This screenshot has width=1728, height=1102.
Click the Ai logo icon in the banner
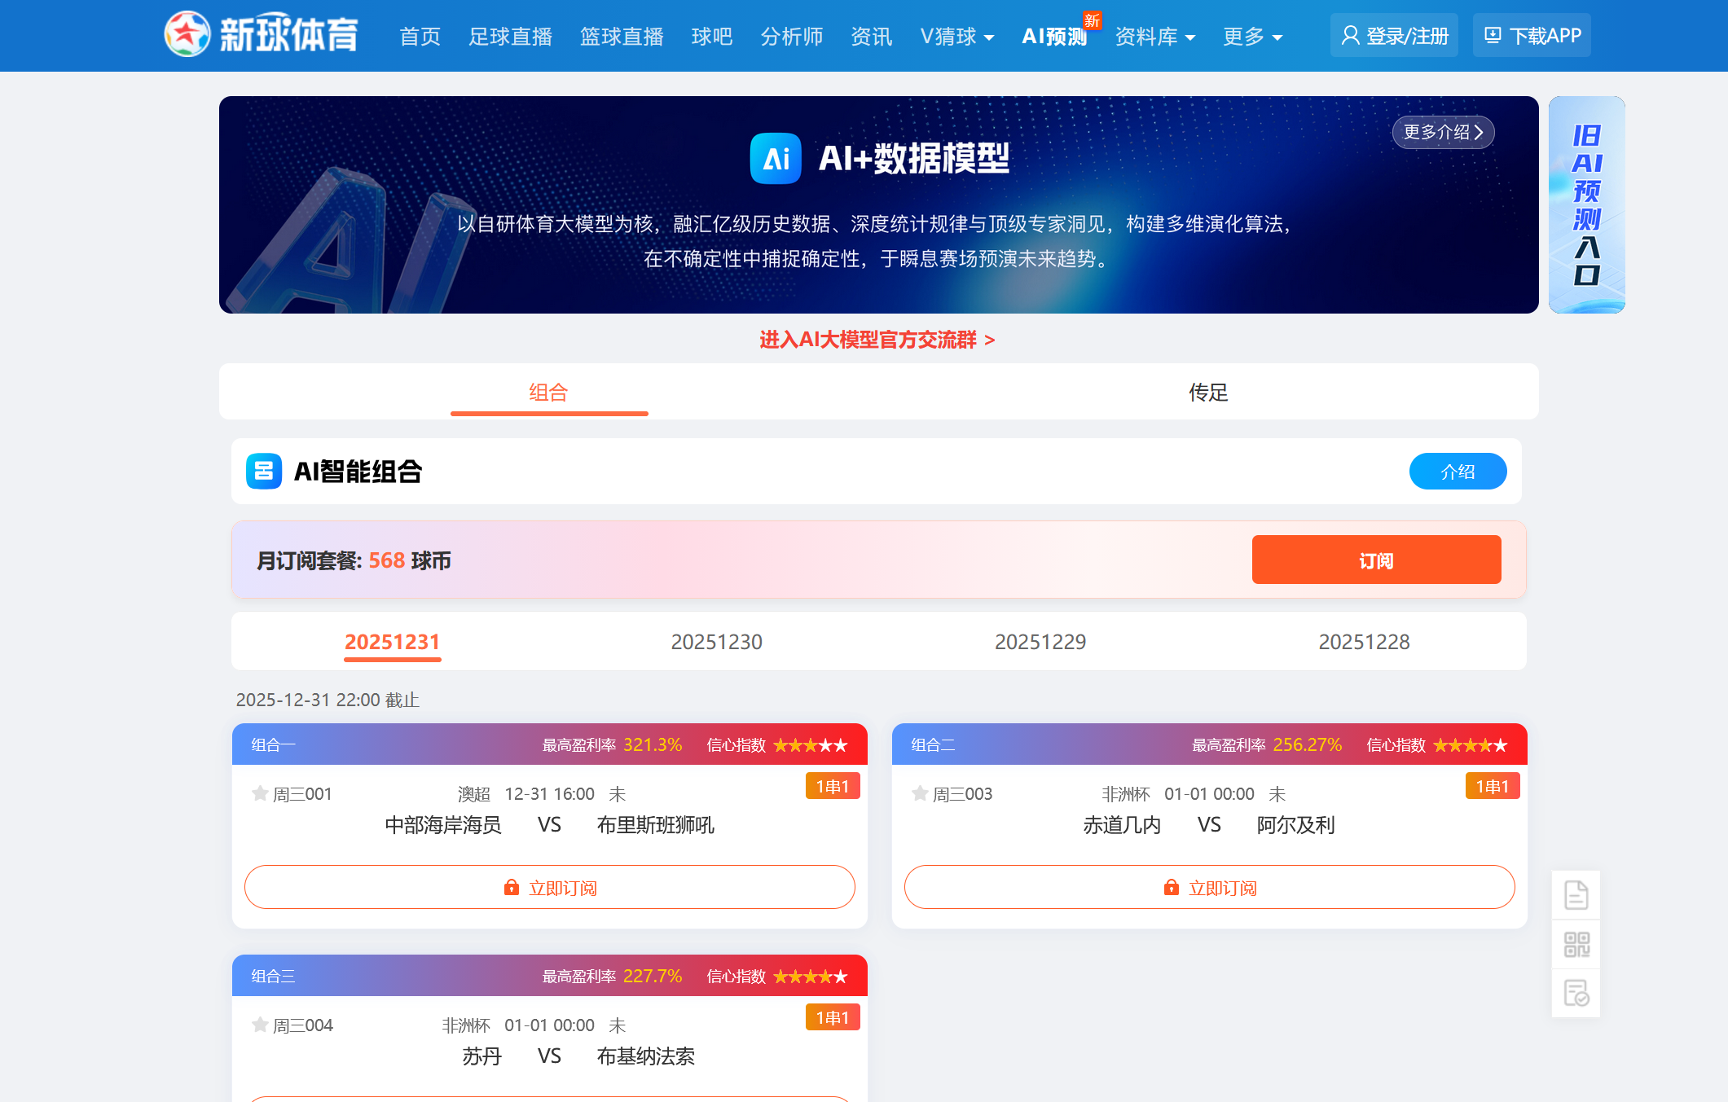[x=775, y=160]
